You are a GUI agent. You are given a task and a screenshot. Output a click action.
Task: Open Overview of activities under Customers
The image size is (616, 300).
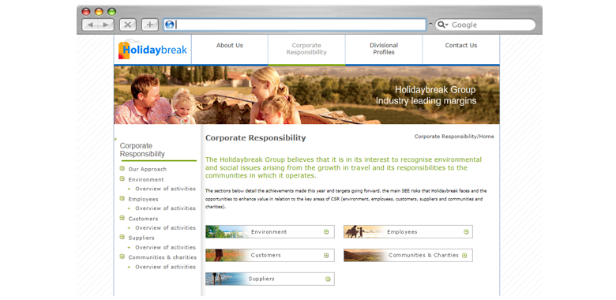165,227
